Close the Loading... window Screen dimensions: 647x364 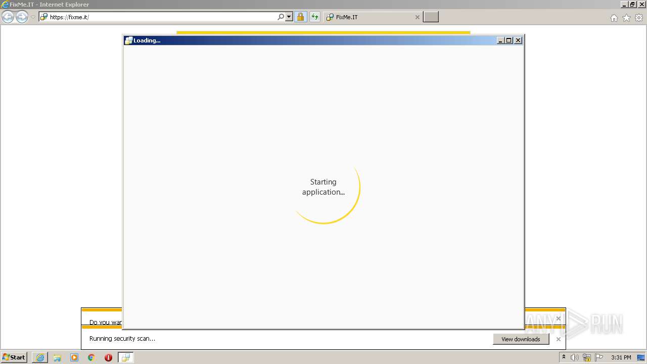click(518, 40)
